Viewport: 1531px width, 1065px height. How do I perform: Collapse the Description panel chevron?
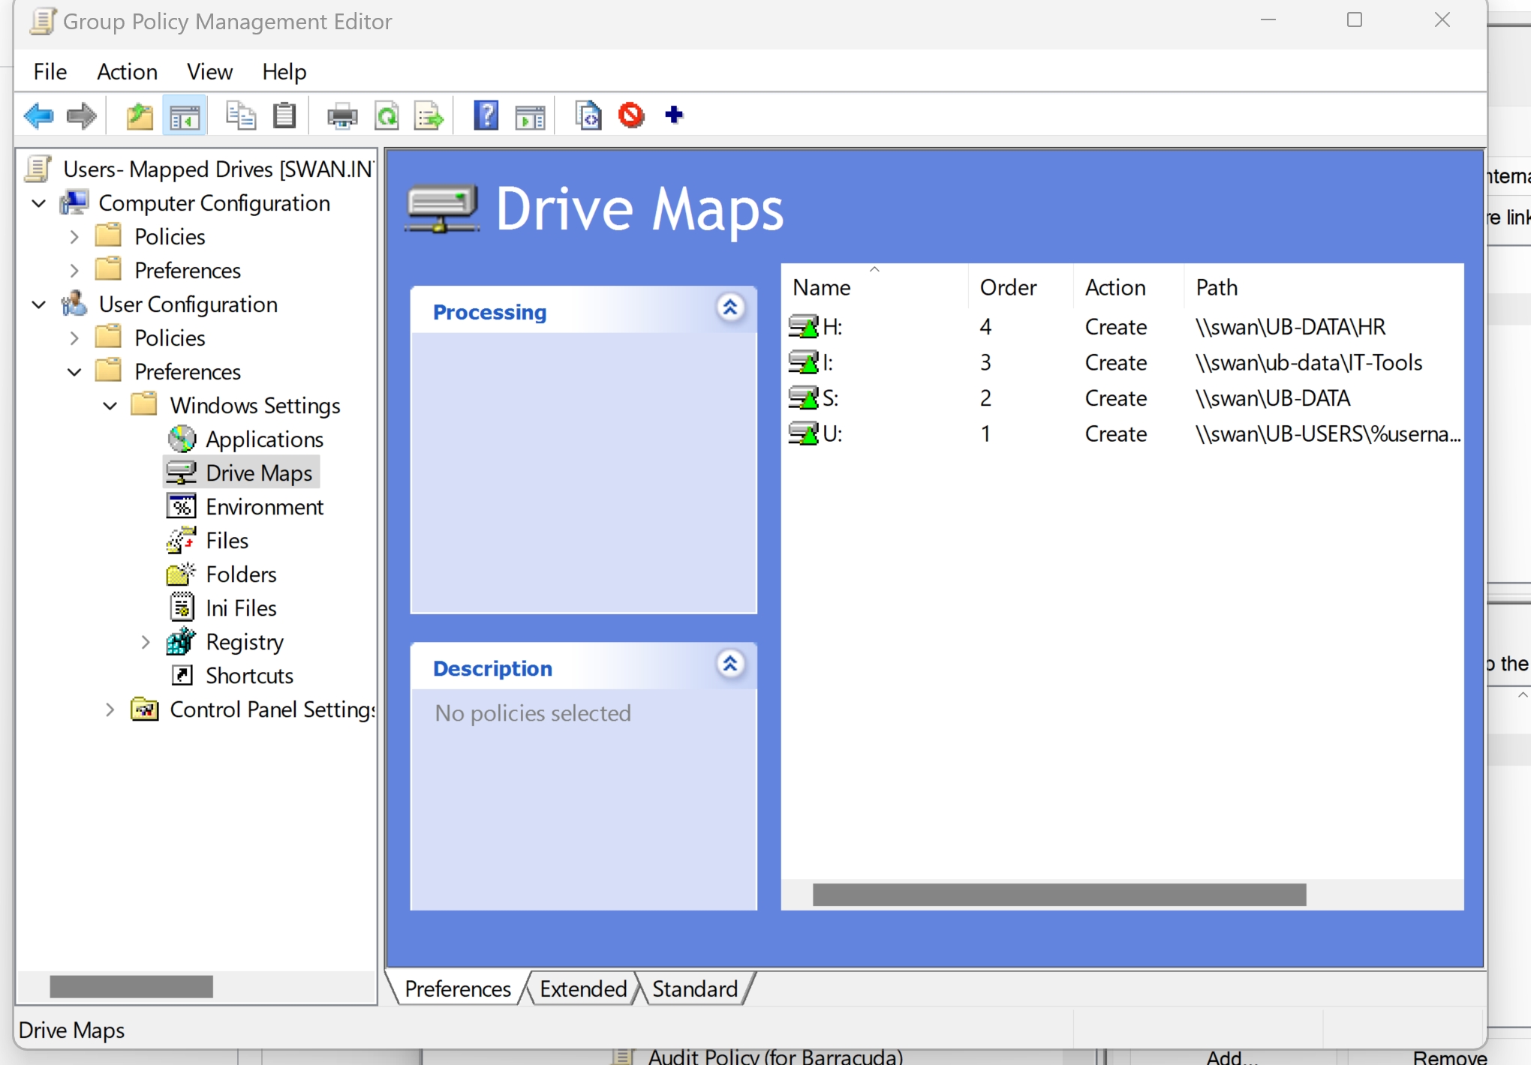point(729,664)
